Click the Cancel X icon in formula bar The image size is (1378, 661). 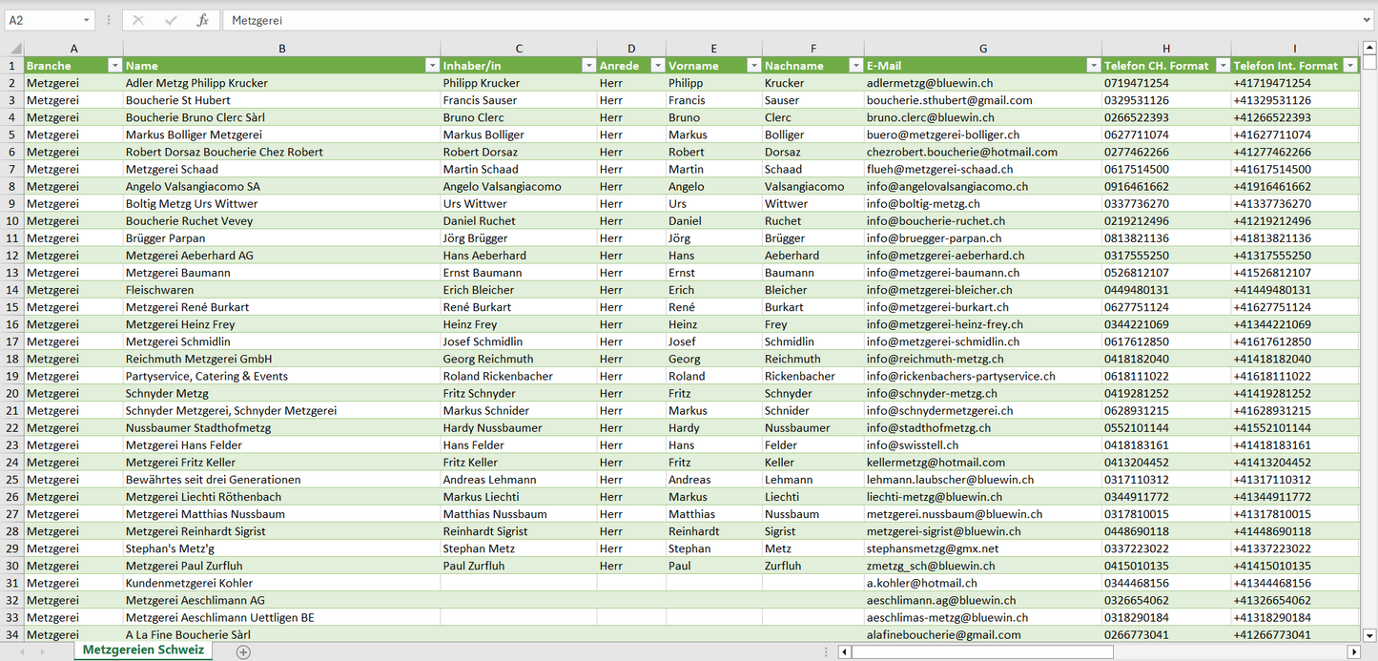tap(138, 20)
